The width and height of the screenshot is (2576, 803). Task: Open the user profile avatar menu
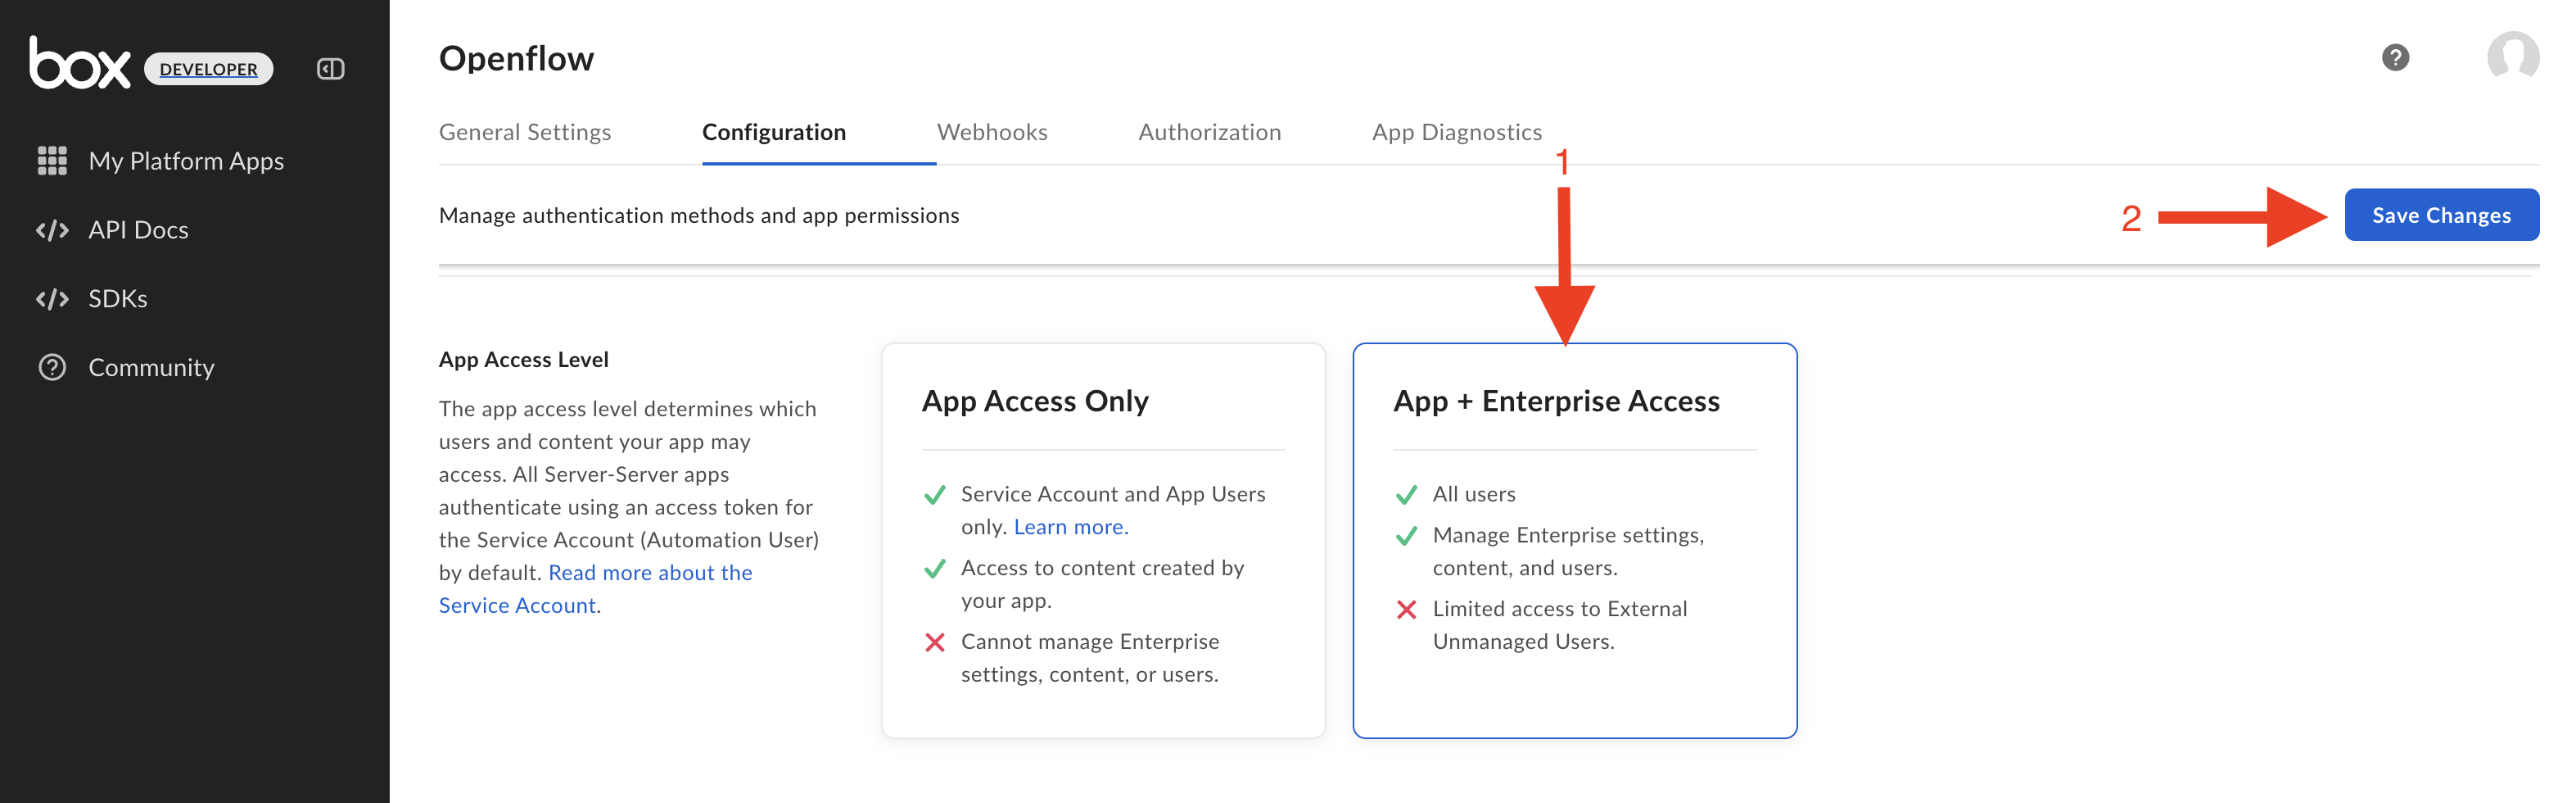point(2511,57)
